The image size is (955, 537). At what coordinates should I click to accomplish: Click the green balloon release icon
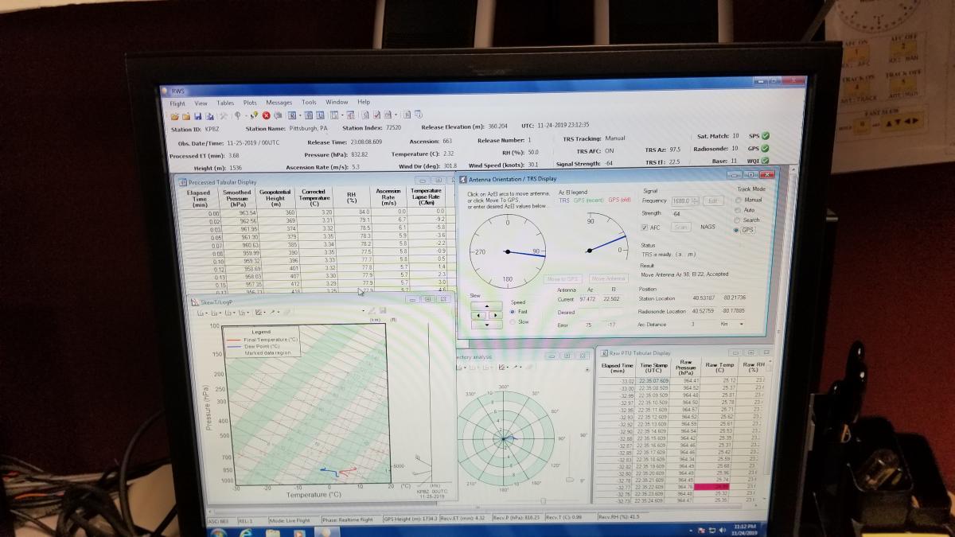[254, 115]
